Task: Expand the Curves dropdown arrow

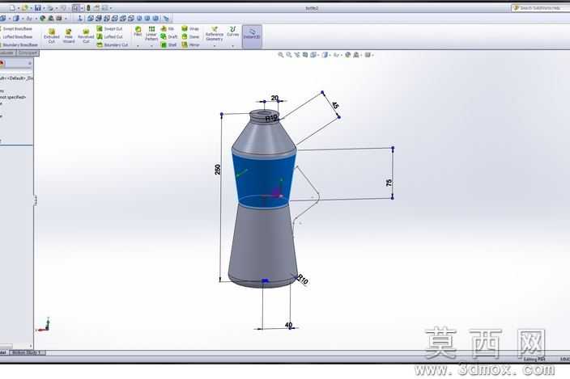Action: click(x=232, y=46)
